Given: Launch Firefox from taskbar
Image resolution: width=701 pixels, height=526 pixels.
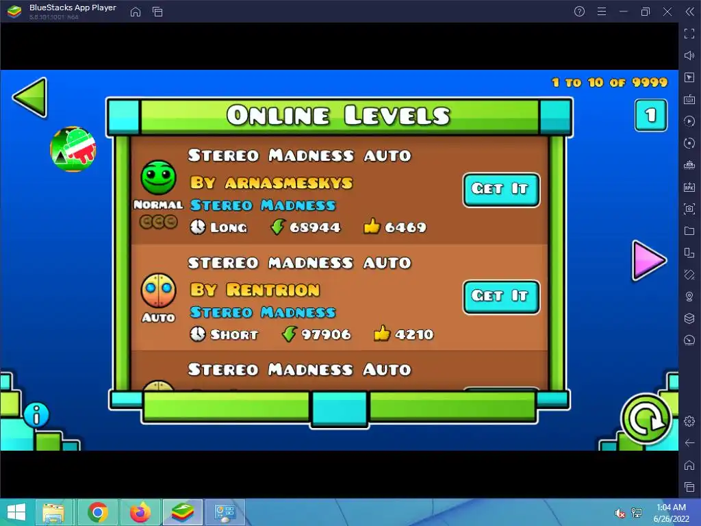Looking at the screenshot, I should pos(140,512).
